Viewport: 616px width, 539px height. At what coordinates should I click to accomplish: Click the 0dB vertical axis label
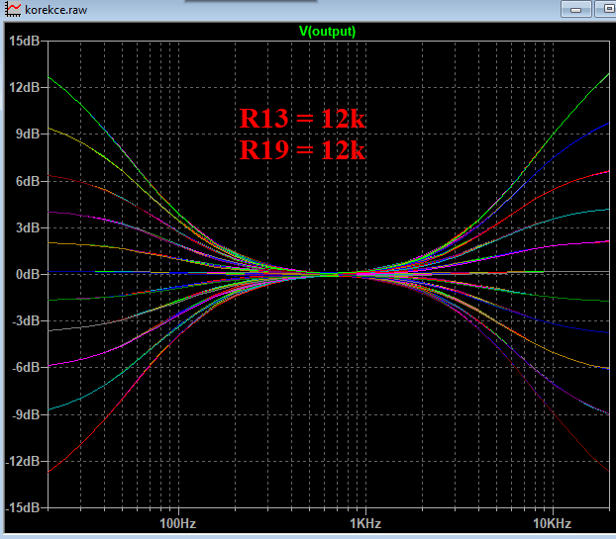point(27,274)
